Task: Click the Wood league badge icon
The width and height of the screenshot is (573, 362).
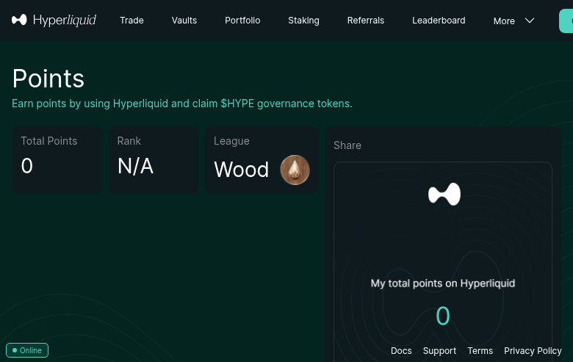Action: 295,170
